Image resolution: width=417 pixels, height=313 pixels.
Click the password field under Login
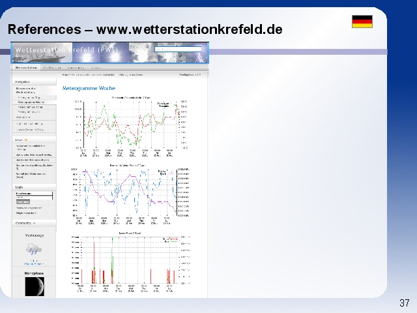pos(34,198)
